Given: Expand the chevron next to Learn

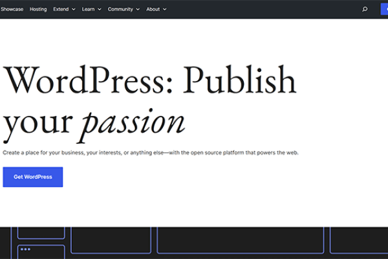Looking at the screenshot, I should point(99,10).
